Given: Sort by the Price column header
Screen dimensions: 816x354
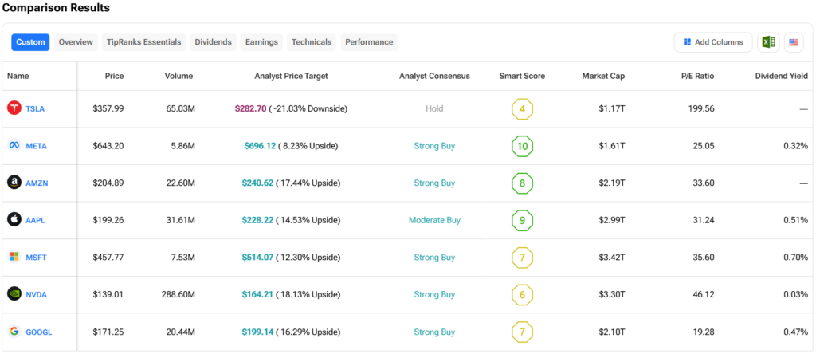Looking at the screenshot, I should 114,76.
